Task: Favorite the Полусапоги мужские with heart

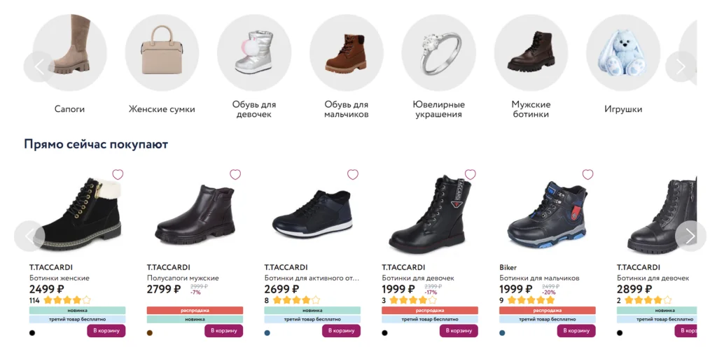Action: pyautogui.click(x=235, y=175)
